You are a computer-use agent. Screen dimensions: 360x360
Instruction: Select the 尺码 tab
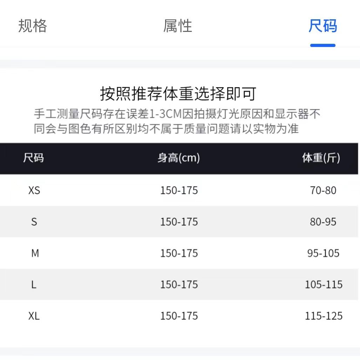coord(322,26)
